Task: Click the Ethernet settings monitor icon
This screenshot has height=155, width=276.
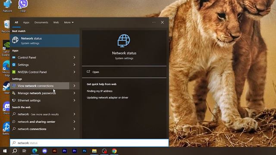Action: point(14,100)
